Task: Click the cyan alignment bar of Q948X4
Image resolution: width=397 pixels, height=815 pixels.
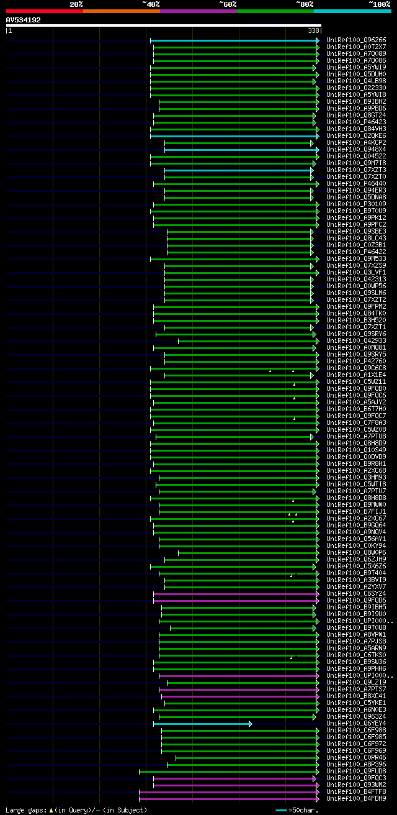Action: click(241, 150)
